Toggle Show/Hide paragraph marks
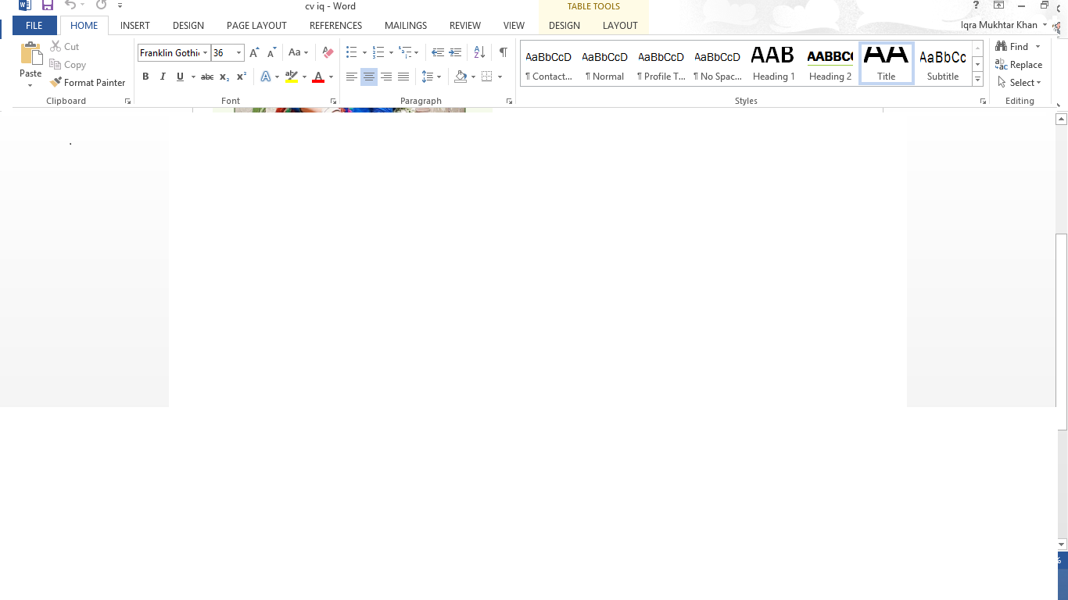This screenshot has width=1068, height=600. point(503,52)
